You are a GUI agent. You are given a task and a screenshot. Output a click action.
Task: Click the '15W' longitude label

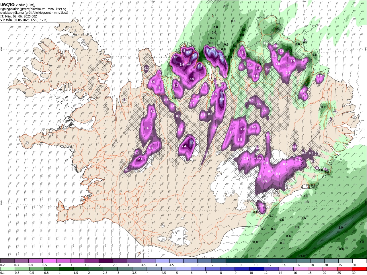coord(304,1)
